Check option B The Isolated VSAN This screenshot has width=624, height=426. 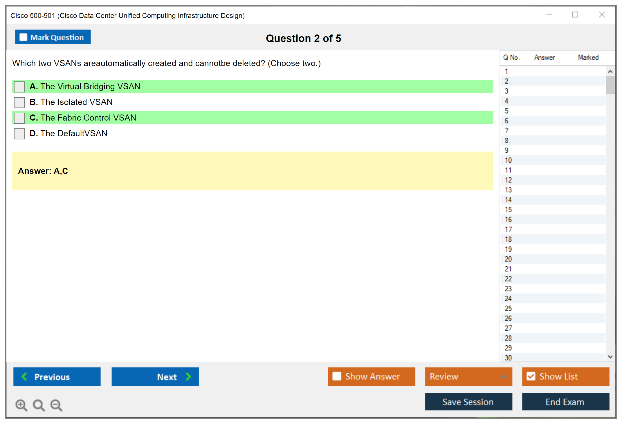tap(19, 102)
